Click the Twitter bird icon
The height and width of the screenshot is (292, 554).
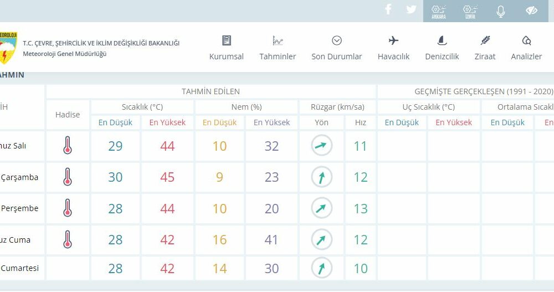(x=411, y=9)
